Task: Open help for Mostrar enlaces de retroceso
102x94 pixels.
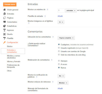Action: 53,82
